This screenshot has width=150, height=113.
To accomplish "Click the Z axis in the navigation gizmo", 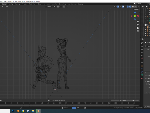I will pos(135,13).
